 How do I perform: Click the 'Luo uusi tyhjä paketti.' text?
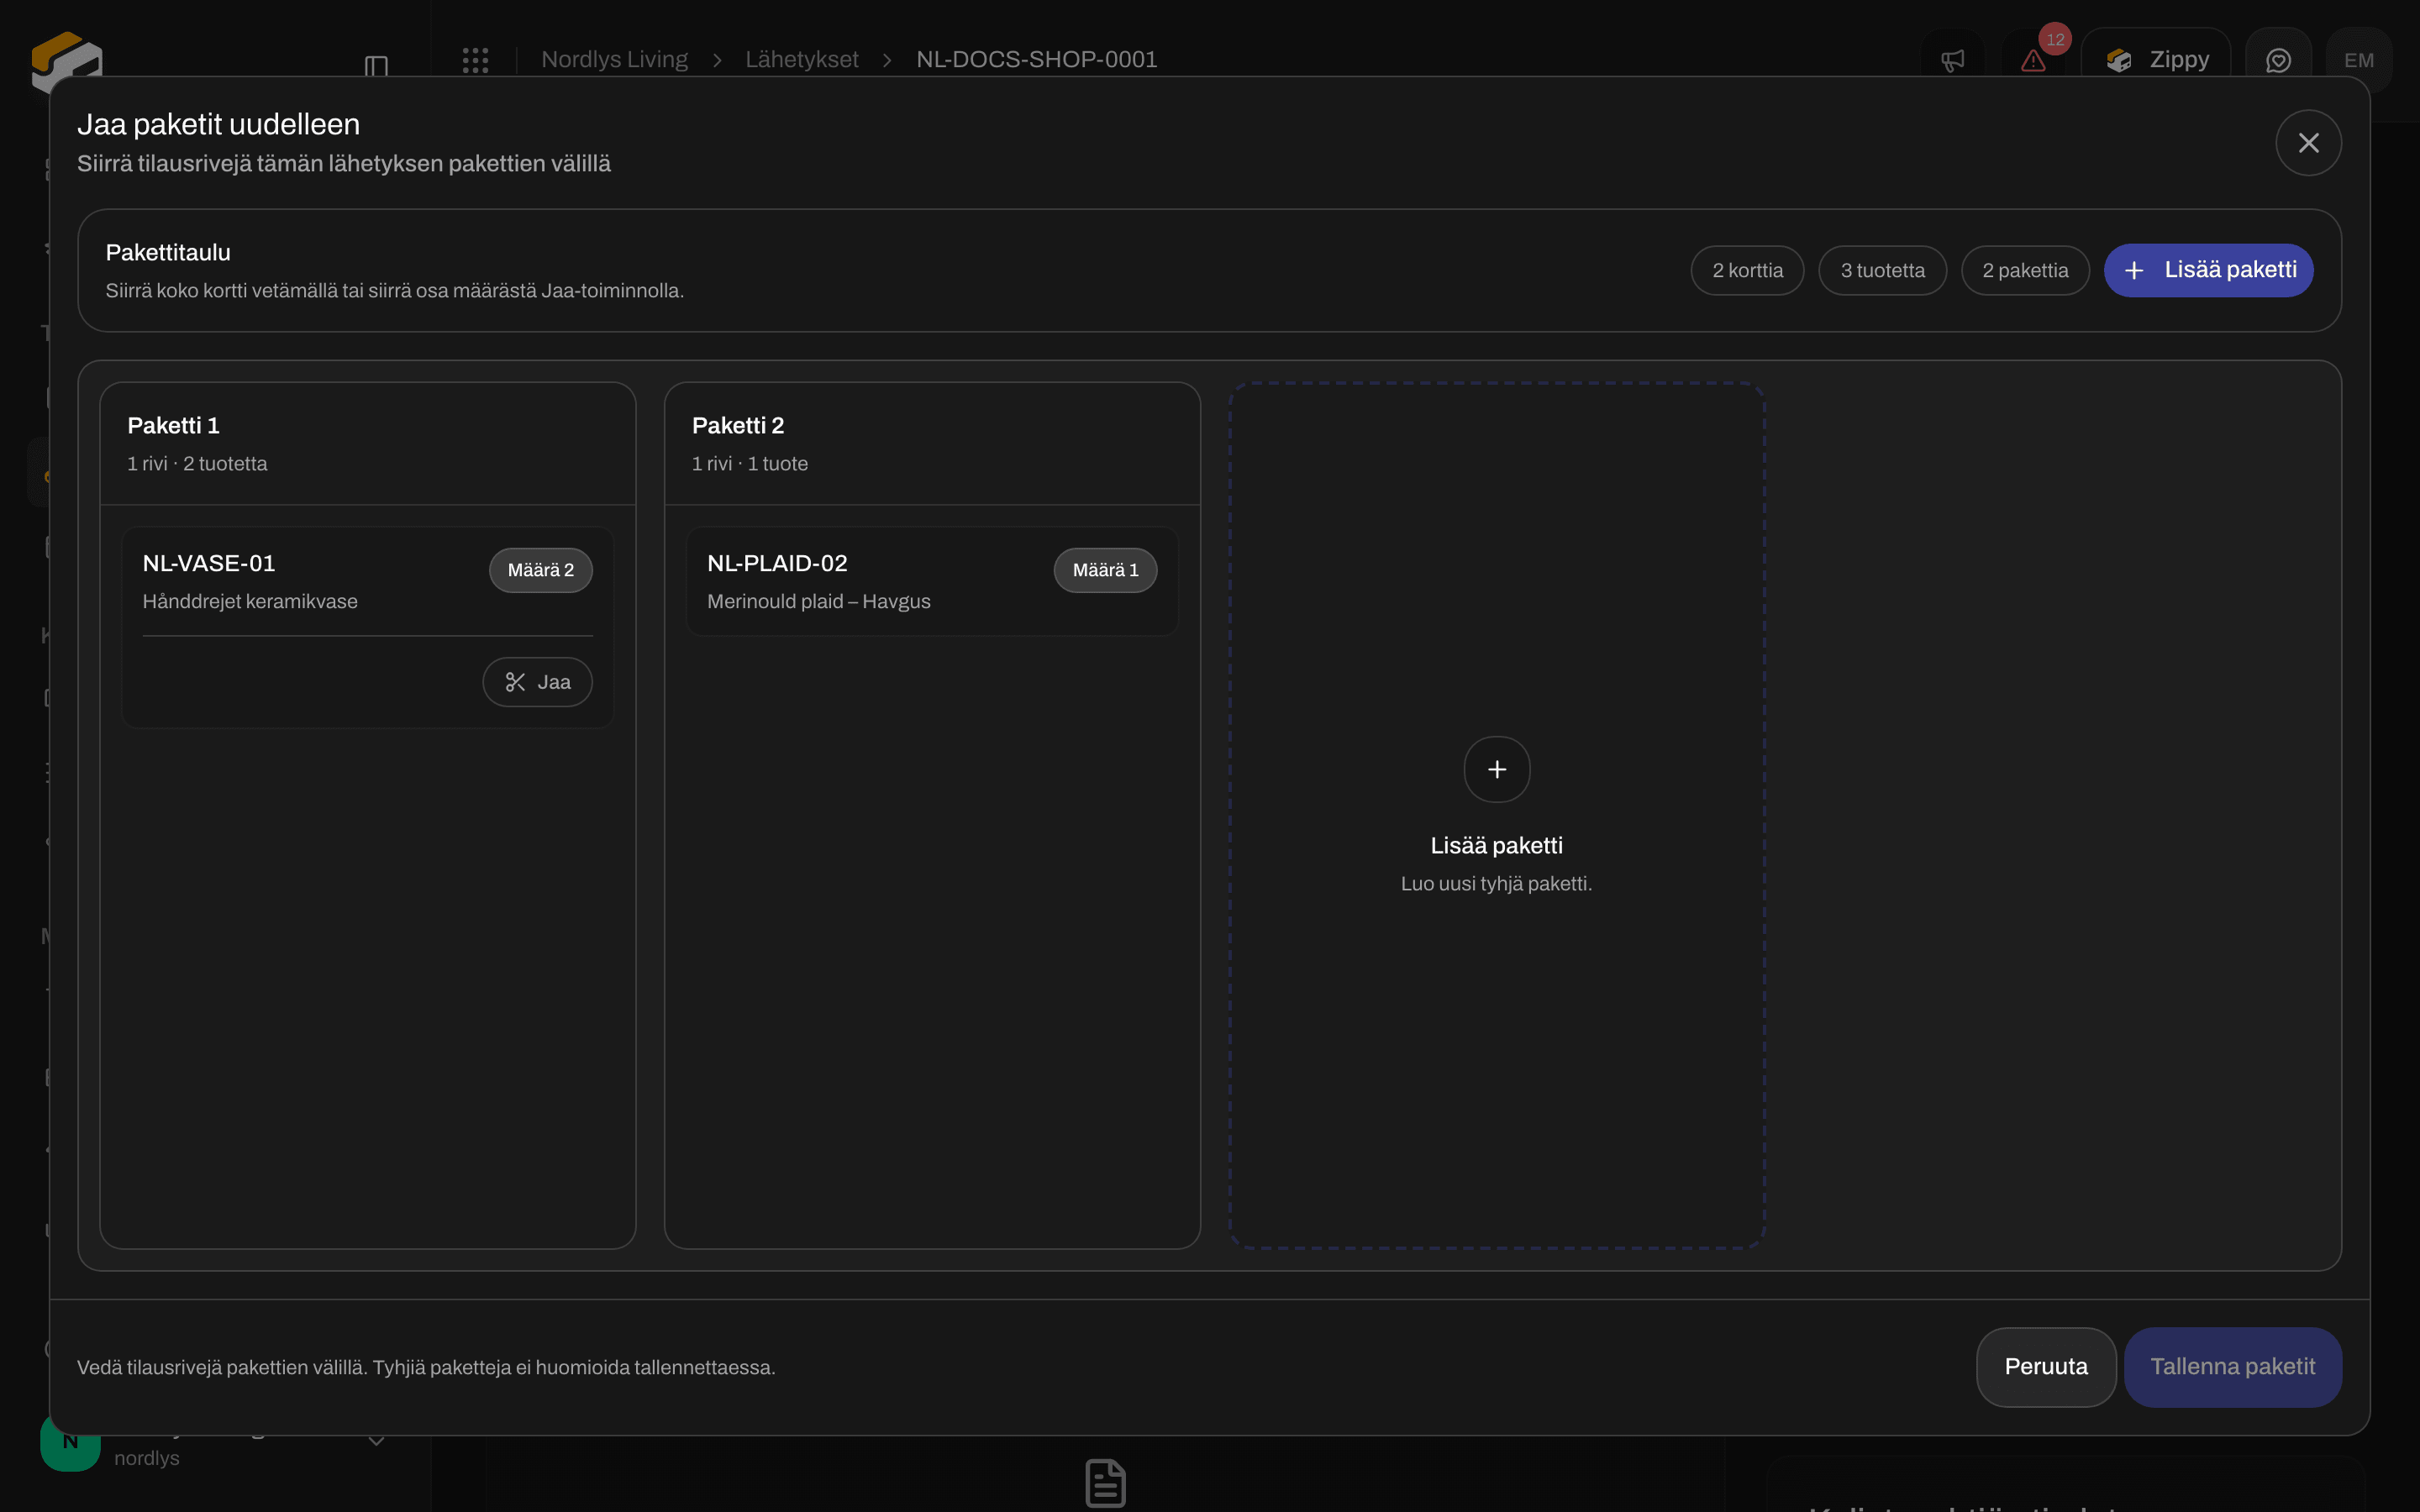point(1496,883)
